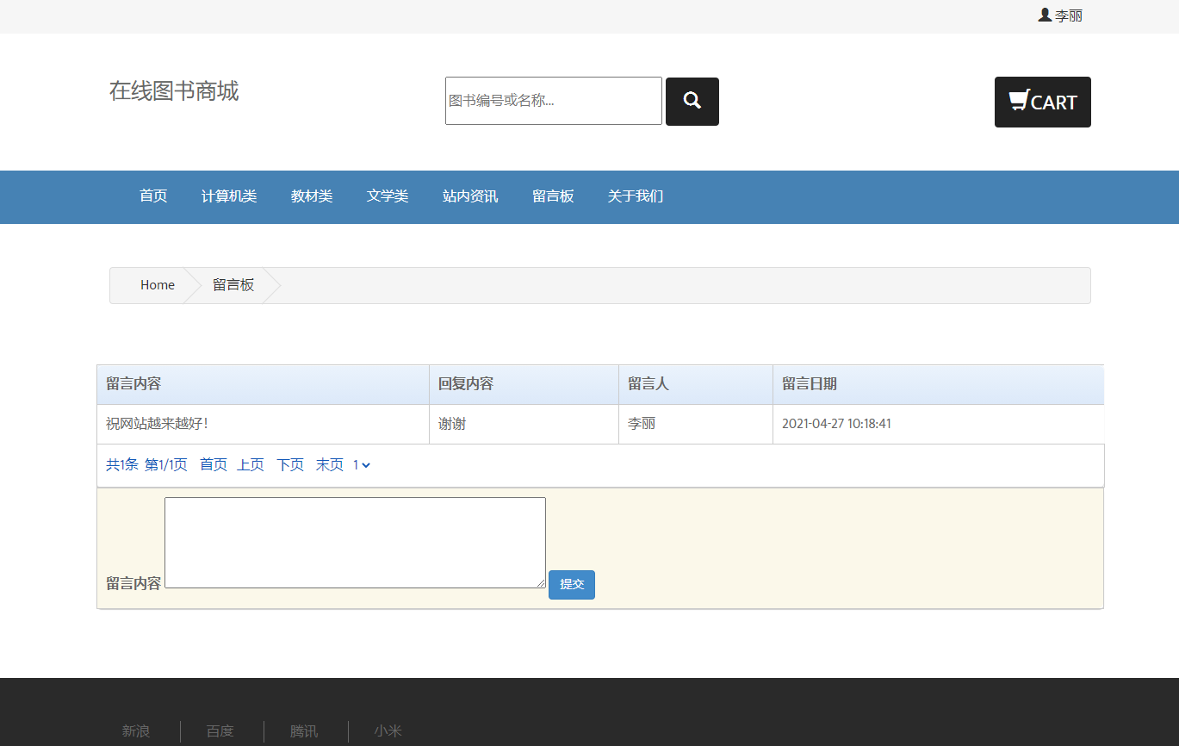Image resolution: width=1179 pixels, height=746 pixels.
Task: Open the 新浪 footer link
Action: [x=135, y=730]
